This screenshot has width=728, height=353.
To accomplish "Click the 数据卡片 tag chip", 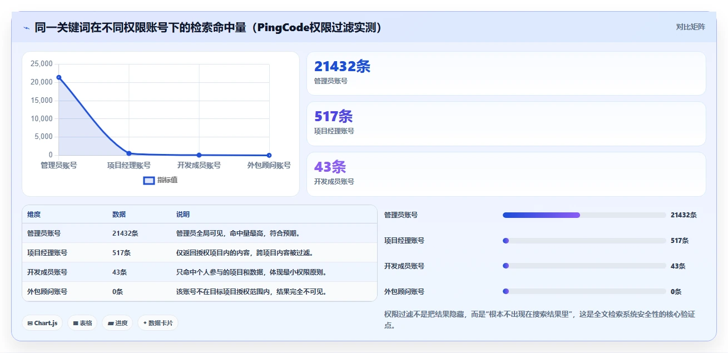I will [x=158, y=323].
